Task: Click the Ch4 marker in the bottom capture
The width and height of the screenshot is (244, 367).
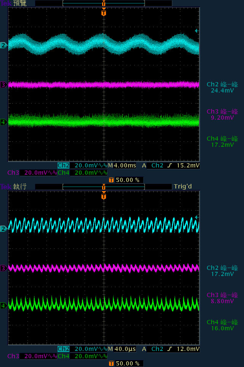Action: tap(3, 305)
